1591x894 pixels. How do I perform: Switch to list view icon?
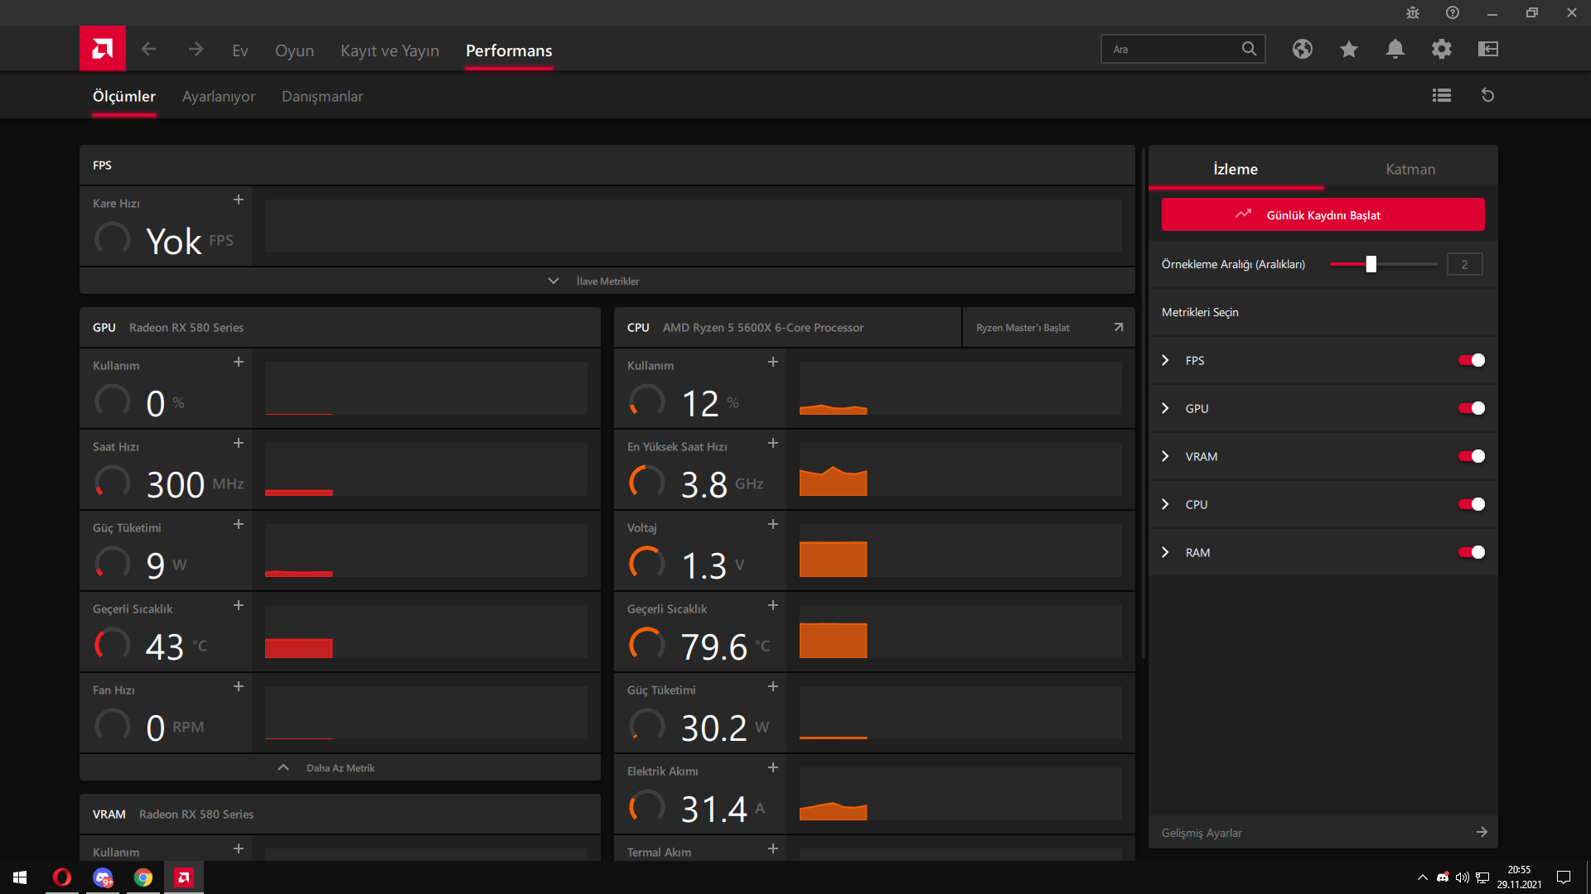(x=1441, y=95)
